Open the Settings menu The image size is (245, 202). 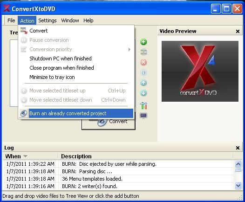[48, 20]
